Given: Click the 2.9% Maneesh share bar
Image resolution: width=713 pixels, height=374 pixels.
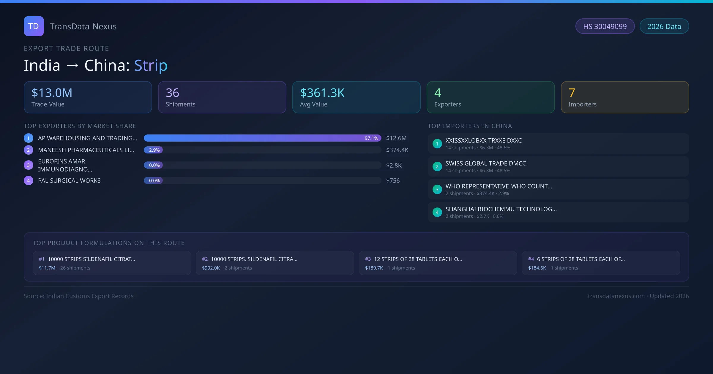Looking at the screenshot, I should click(x=153, y=150).
